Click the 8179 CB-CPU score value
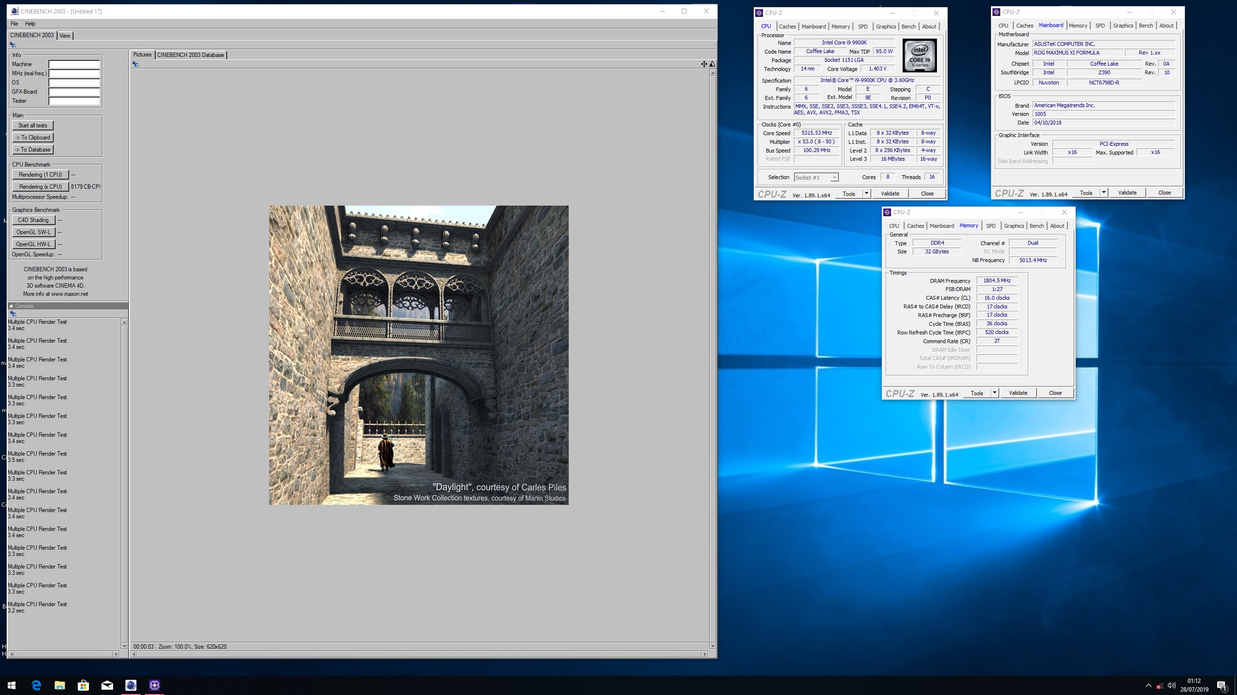The width and height of the screenshot is (1237, 695). (x=86, y=187)
